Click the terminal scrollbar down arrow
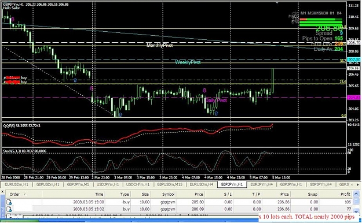This screenshot has width=362, height=223. 357,211
